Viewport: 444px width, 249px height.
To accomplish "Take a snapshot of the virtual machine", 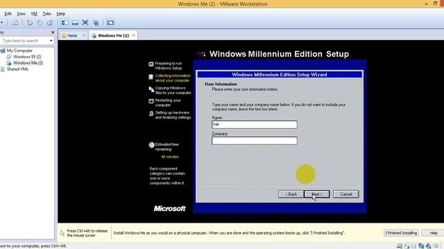I will (29, 23).
